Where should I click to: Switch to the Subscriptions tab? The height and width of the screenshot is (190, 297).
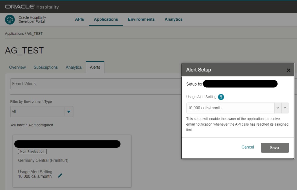point(46,67)
